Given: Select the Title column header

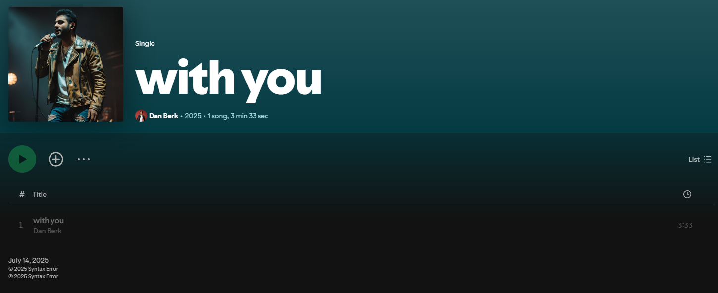Looking at the screenshot, I should (x=40, y=194).
